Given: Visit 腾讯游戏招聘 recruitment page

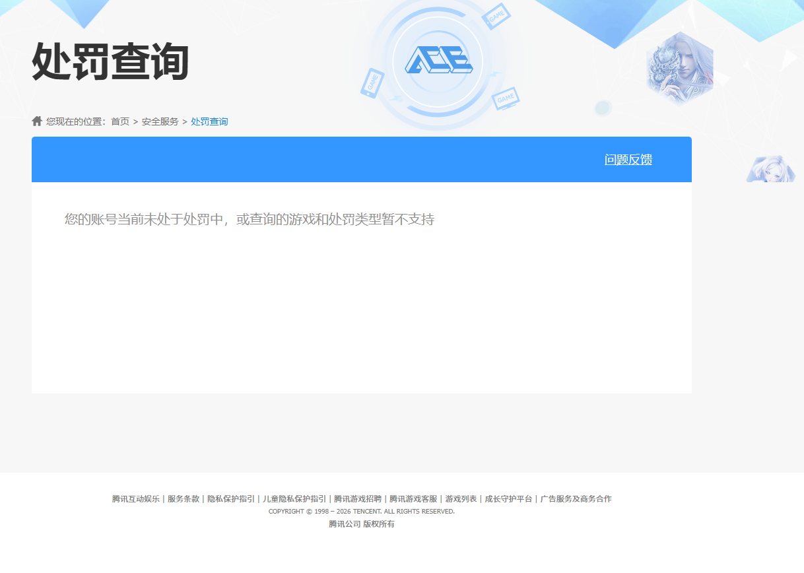Looking at the screenshot, I should pyautogui.click(x=357, y=499).
